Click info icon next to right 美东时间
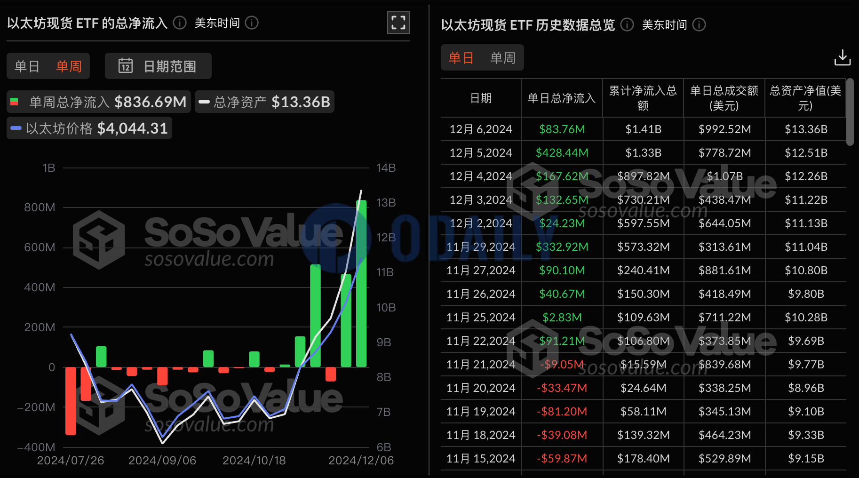Image resolution: width=859 pixels, height=478 pixels. pyautogui.click(x=699, y=24)
